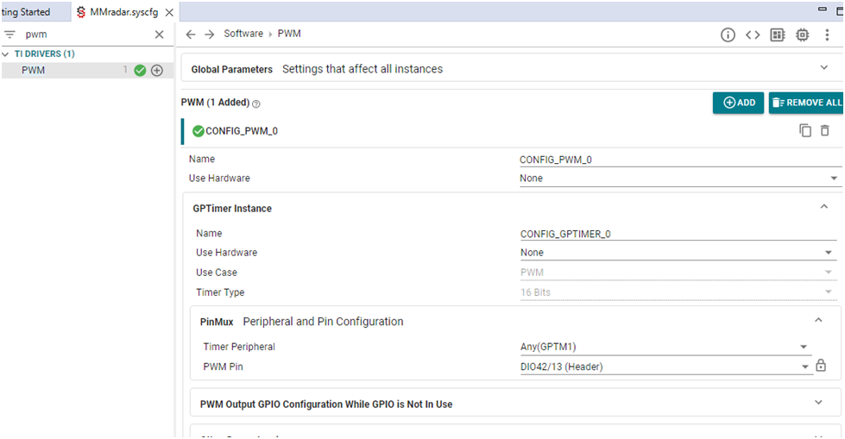The image size is (845, 439).
Task: Open the device chip view icon
Action: [803, 34]
